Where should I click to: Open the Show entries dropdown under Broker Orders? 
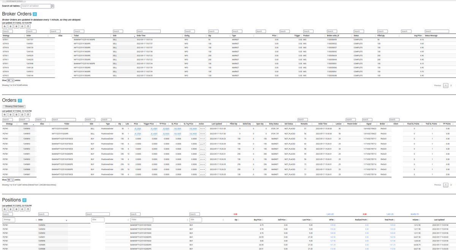(x=10, y=80)
